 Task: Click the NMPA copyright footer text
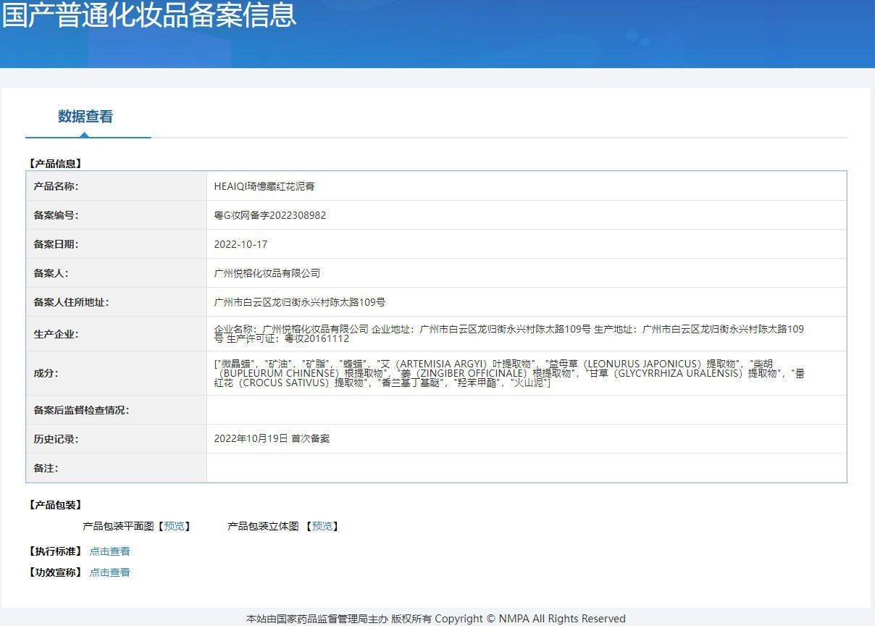click(436, 619)
